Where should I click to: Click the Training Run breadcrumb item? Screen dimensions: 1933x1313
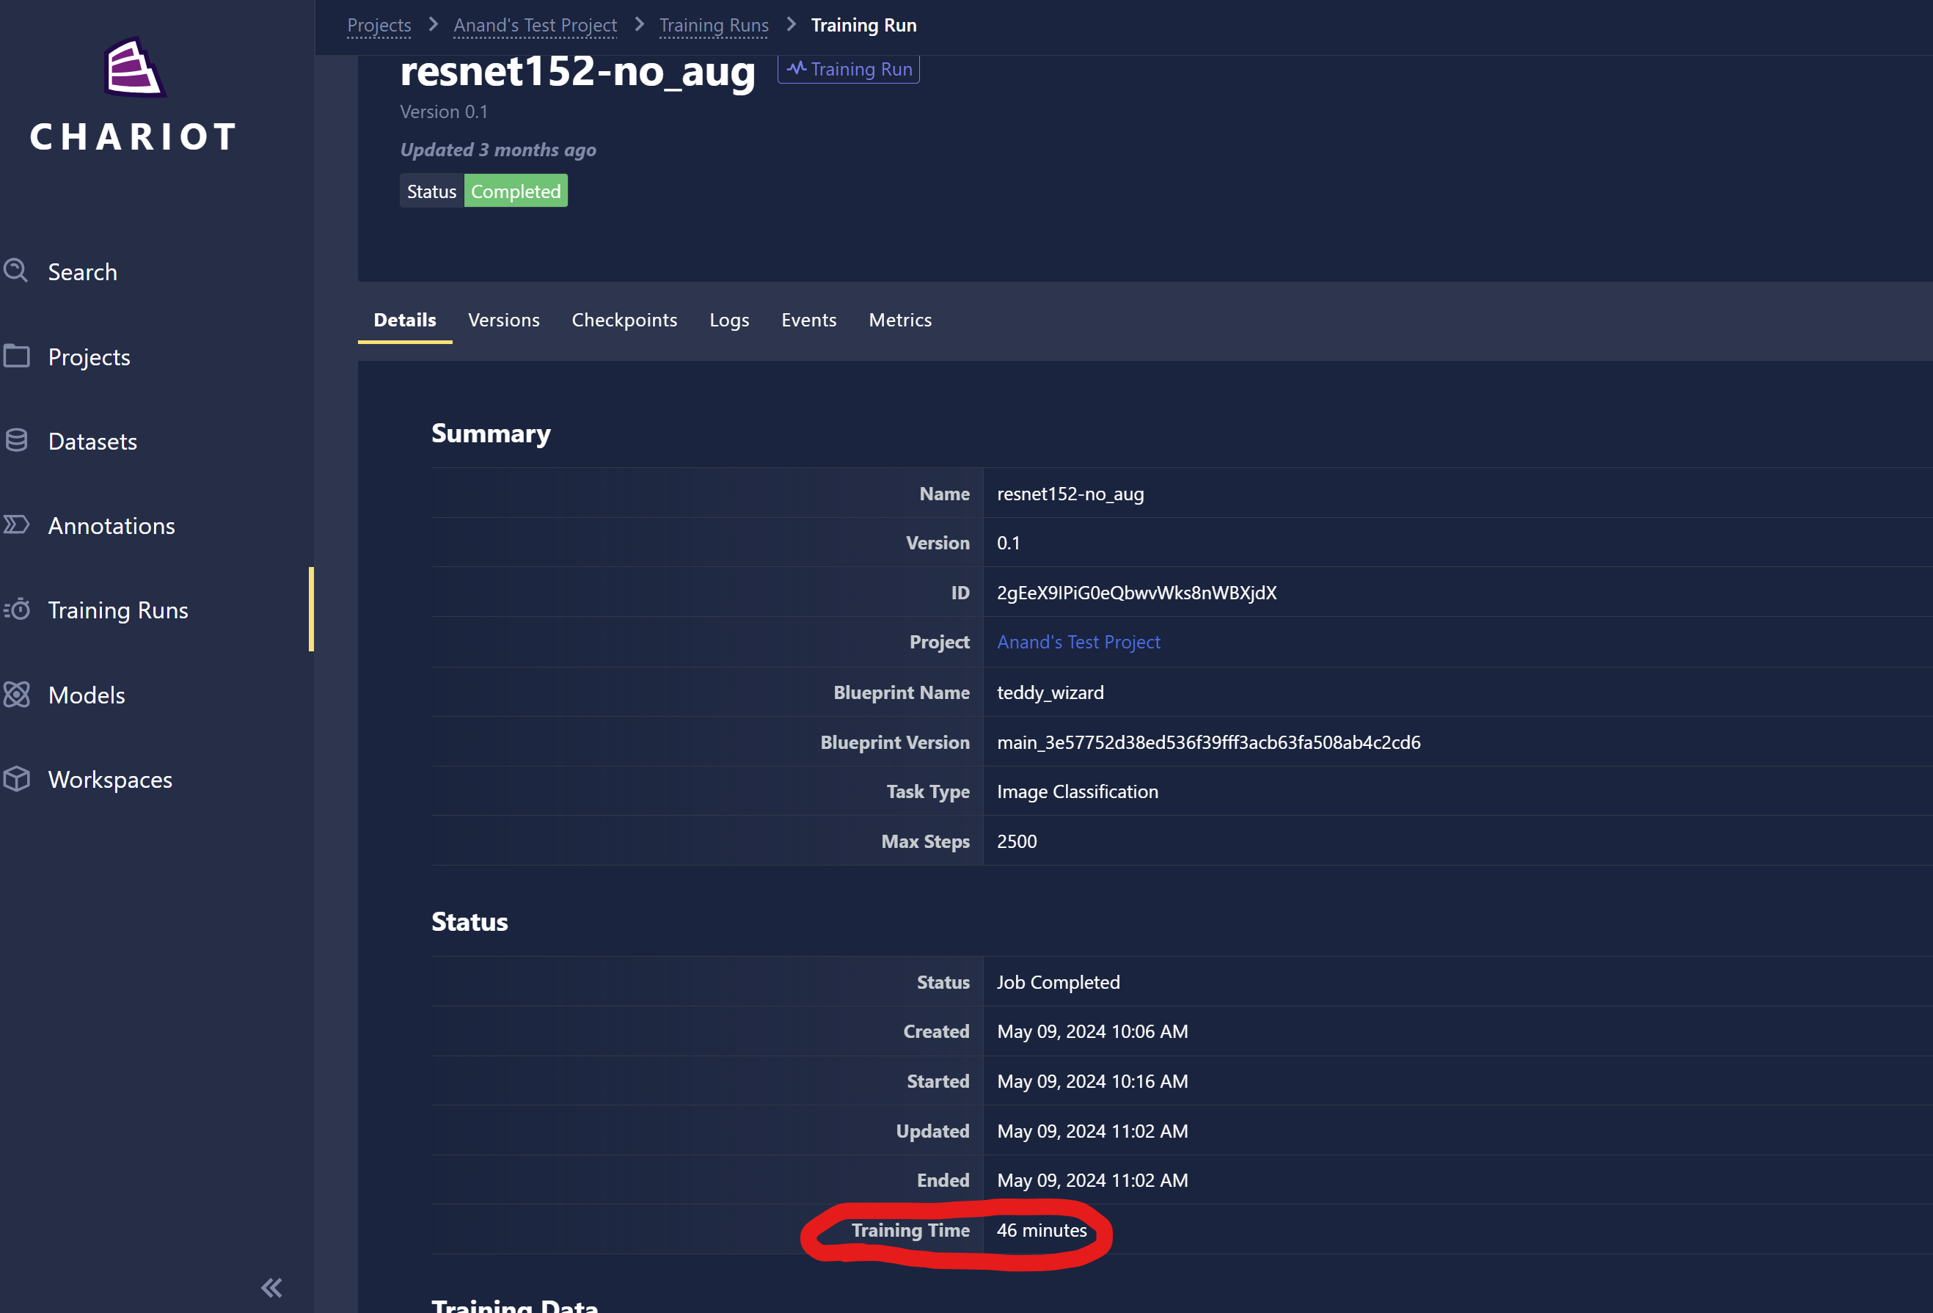pos(864,25)
